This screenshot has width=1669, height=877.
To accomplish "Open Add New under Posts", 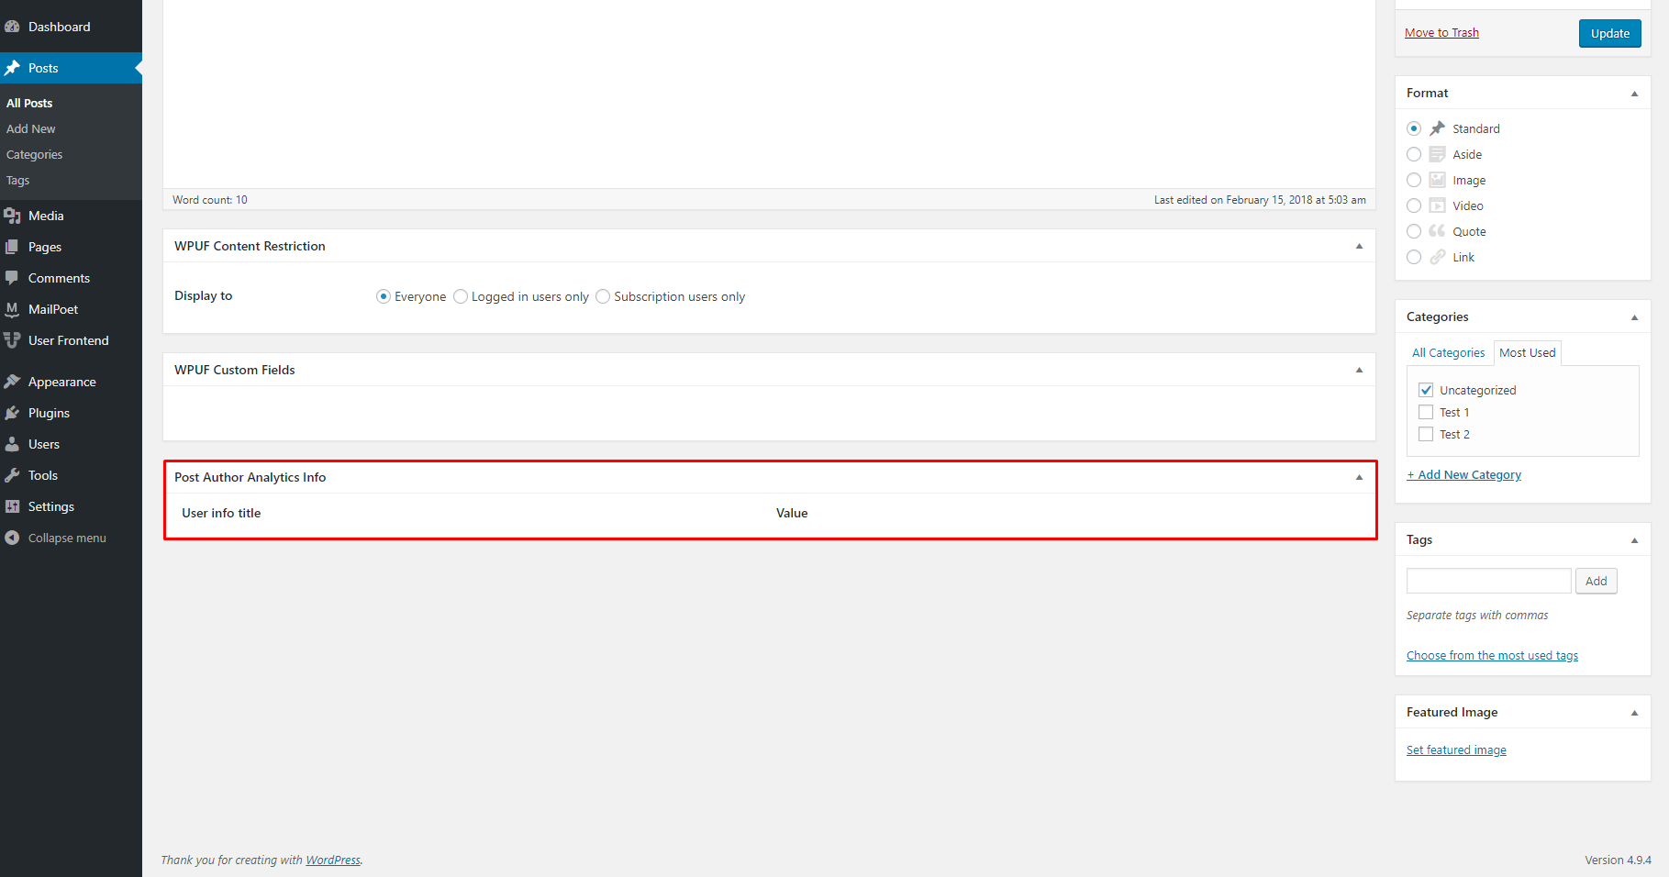I will 31,128.
